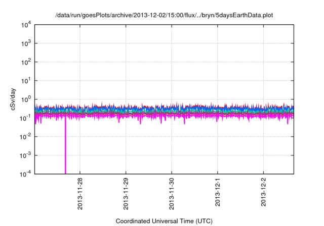
Task: Click the 2013-11-28 date tick label
Action: point(80,194)
